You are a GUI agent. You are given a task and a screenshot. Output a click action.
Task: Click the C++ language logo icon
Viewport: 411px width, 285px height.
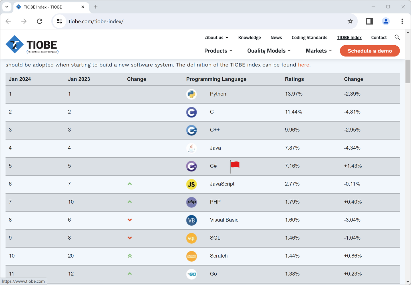pos(192,130)
